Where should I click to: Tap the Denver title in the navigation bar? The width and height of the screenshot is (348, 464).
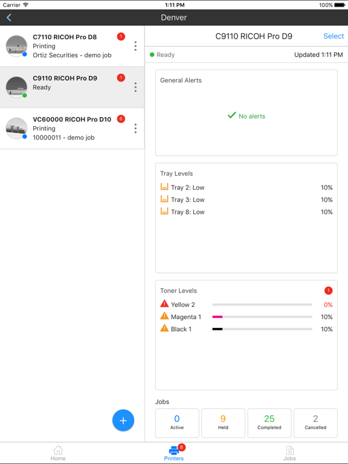coord(174,18)
